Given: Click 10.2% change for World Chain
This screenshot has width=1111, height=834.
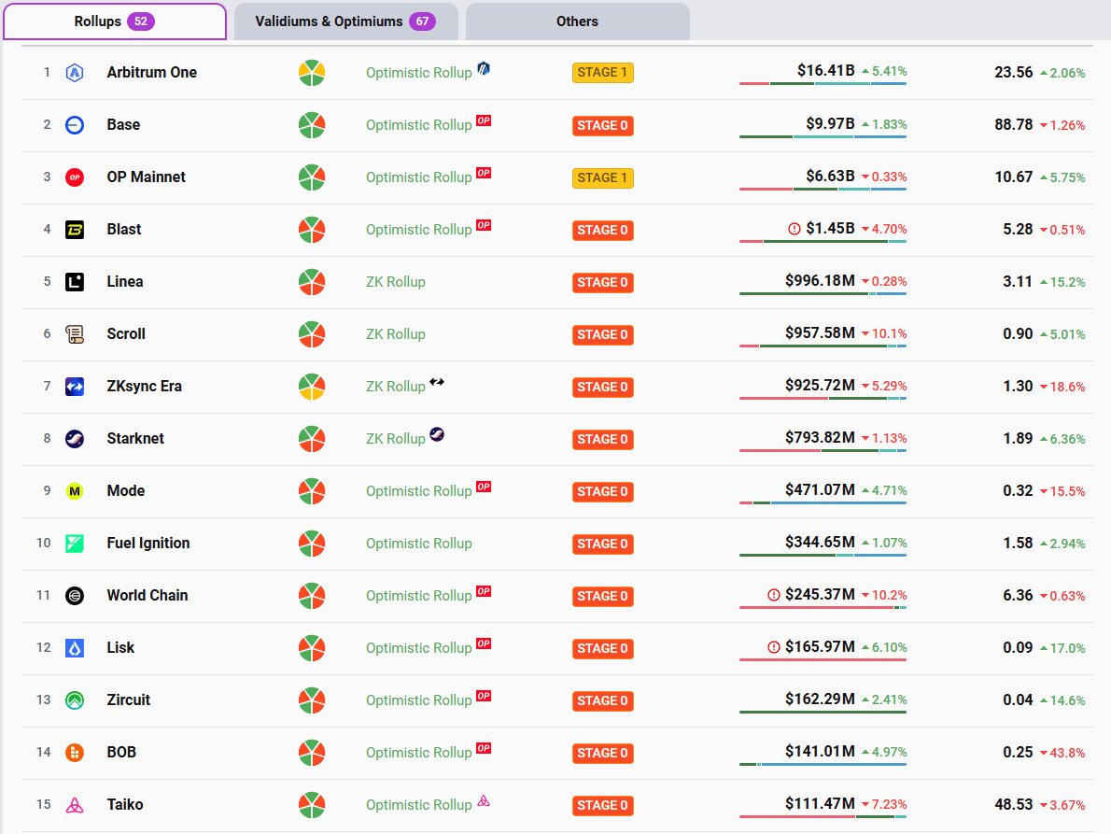Looking at the screenshot, I should click(x=883, y=595).
